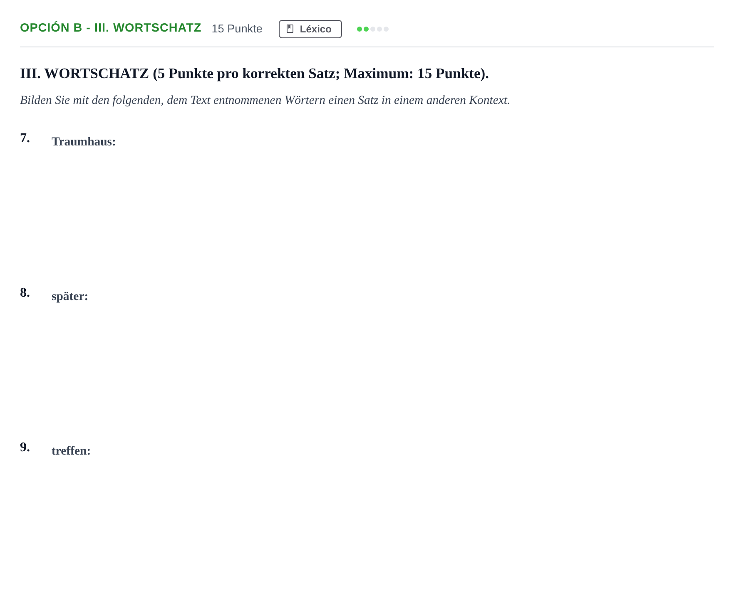Click question number '7.'
The width and height of the screenshot is (734, 600).
(25, 138)
